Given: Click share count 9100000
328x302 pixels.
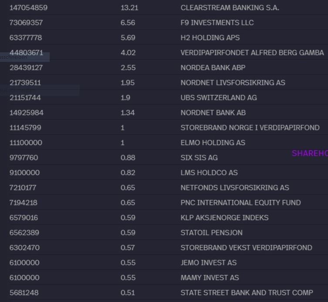Looking at the screenshot, I should [x=24, y=173].
